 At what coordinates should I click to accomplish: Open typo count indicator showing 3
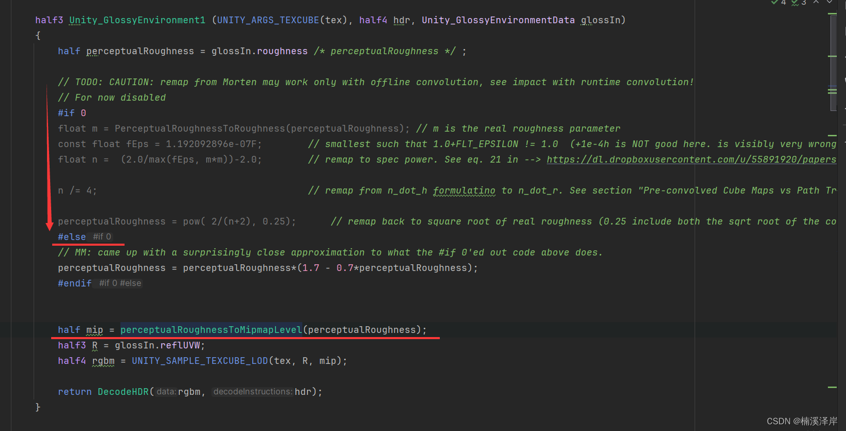pyautogui.click(x=799, y=3)
